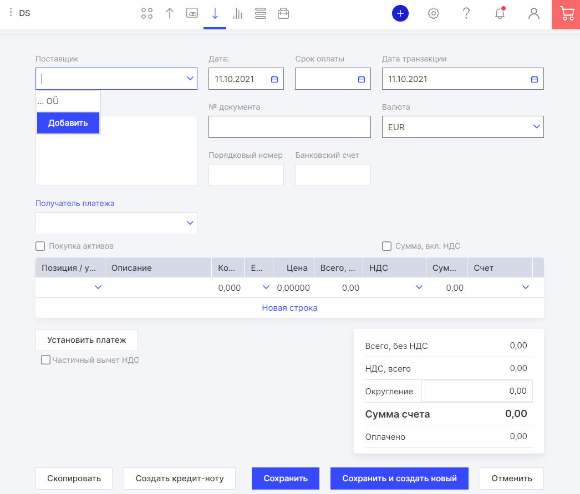Click the Сумма счета total label
The width and height of the screenshot is (580, 494).
click(x=397, y=414)
